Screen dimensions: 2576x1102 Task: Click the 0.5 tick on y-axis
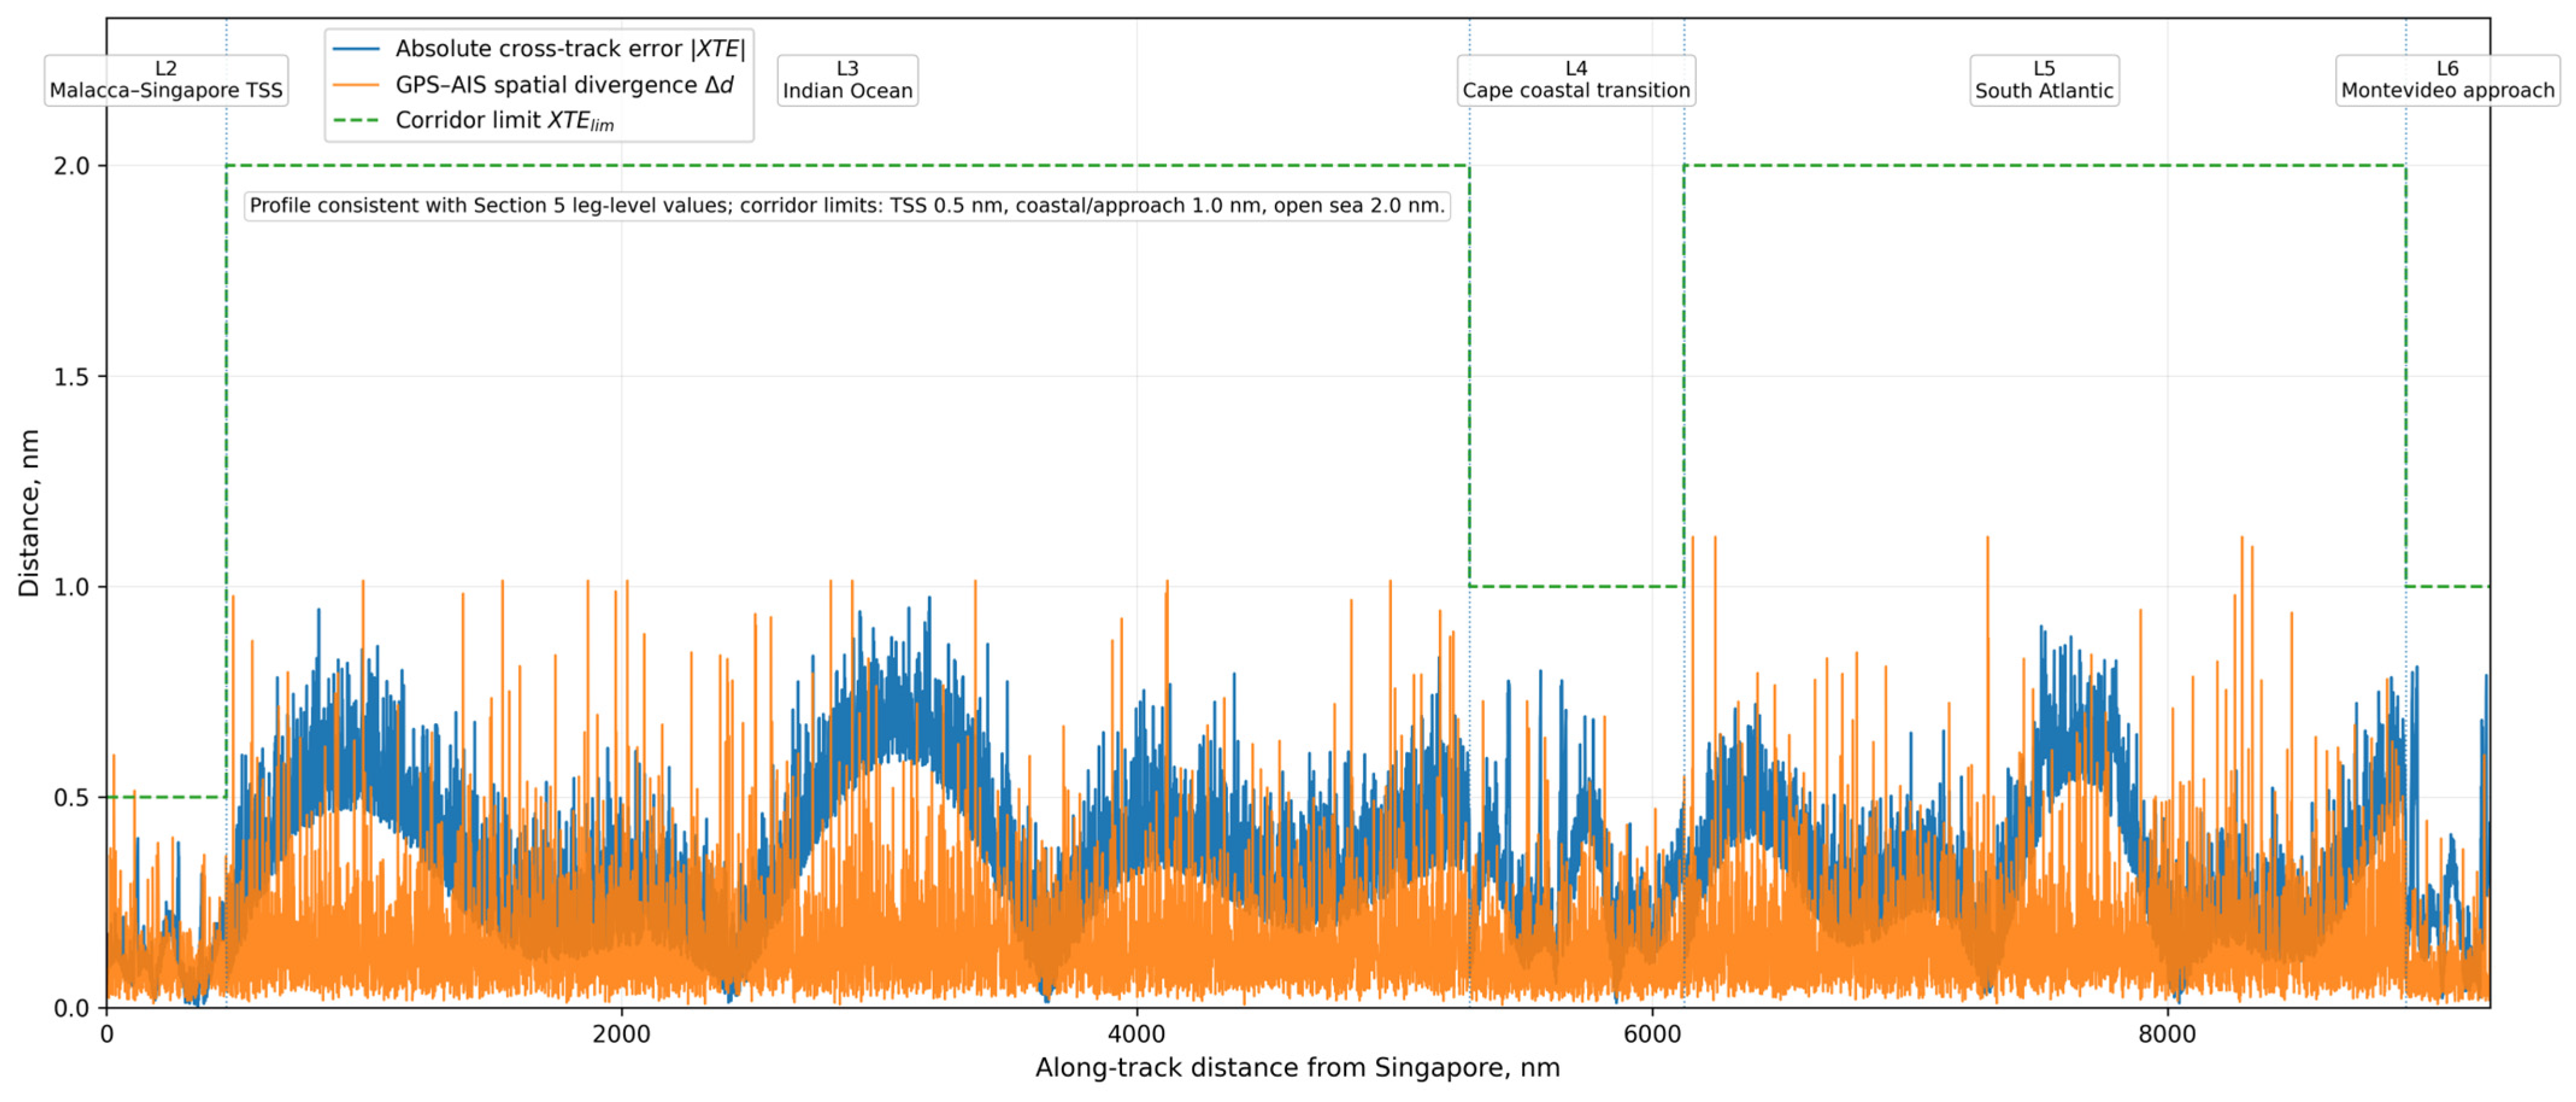tap(72, 798)
